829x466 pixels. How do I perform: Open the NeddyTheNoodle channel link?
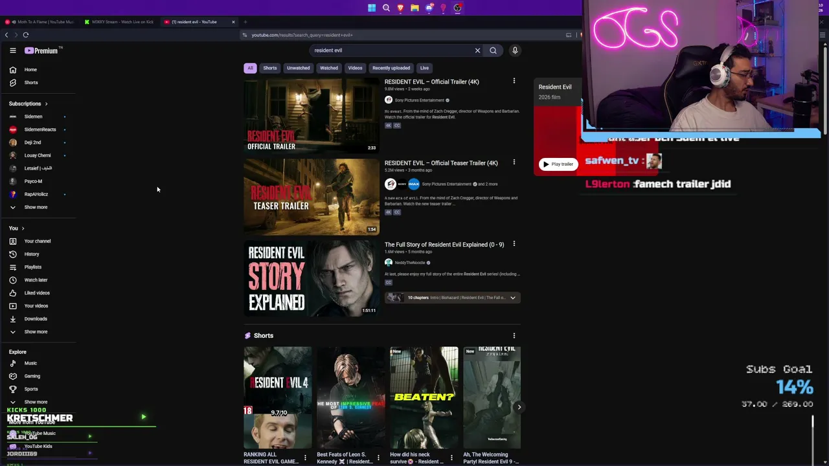(x=410, y=263)
